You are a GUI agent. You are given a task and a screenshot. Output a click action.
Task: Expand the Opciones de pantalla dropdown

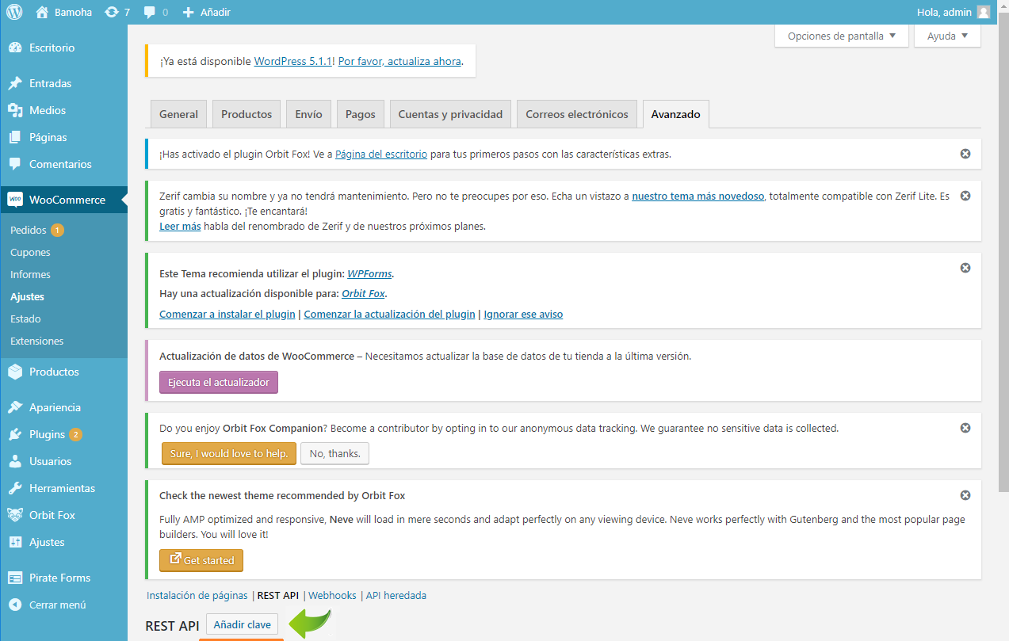(841, 36)
